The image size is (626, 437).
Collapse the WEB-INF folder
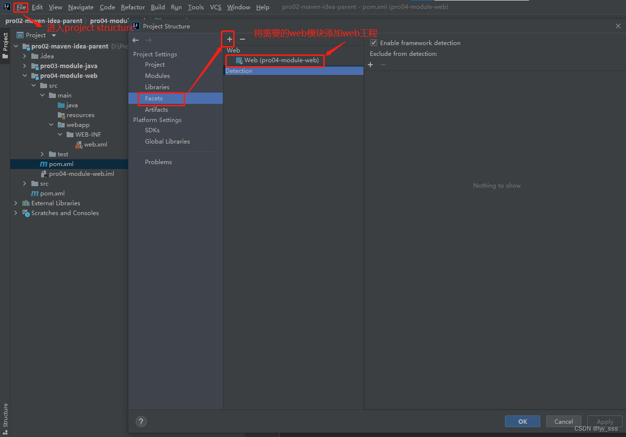(x=60, y=135)
